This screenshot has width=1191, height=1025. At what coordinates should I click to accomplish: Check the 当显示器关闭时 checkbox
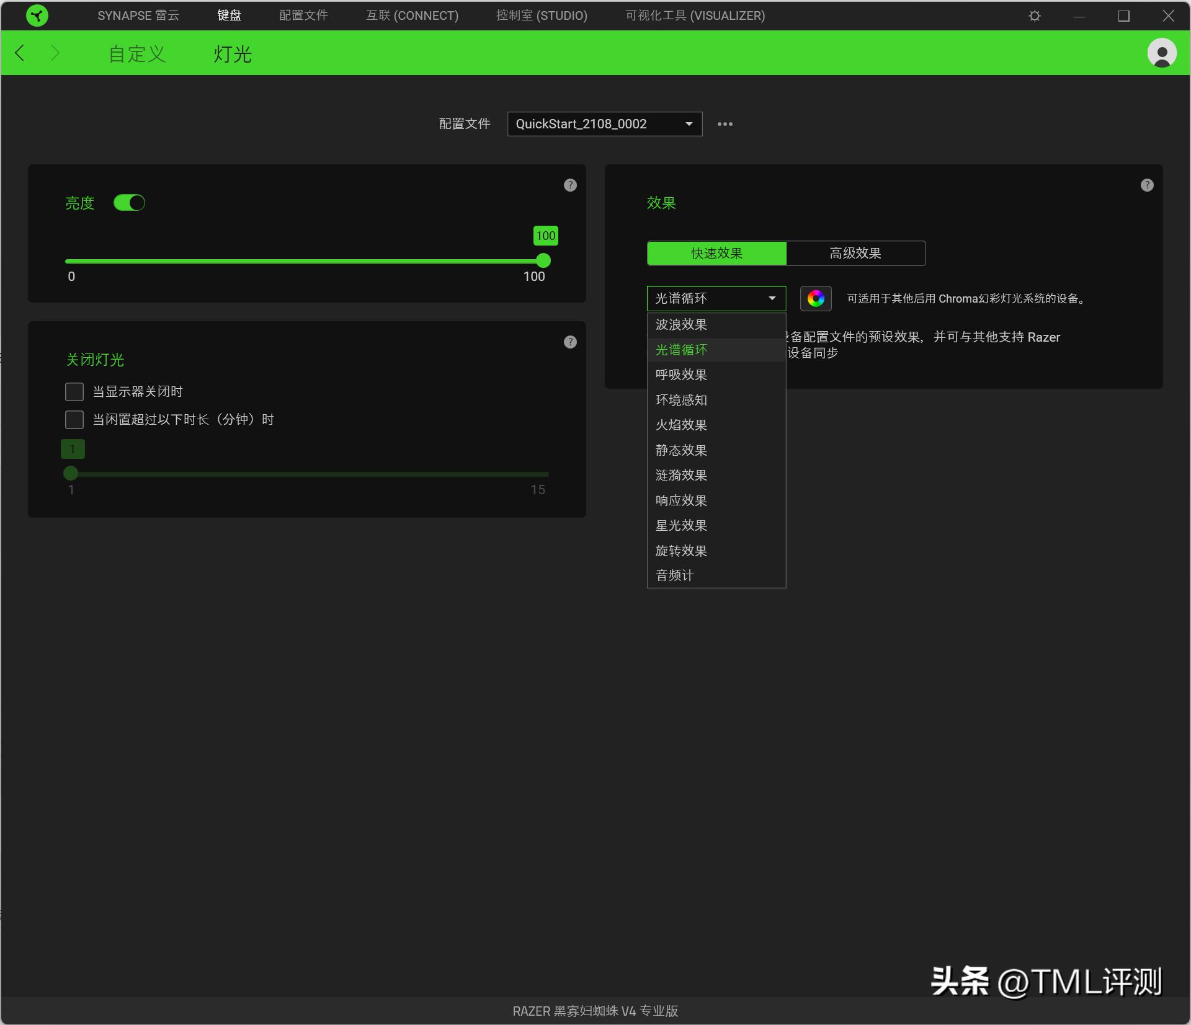(x=74, y=392)
